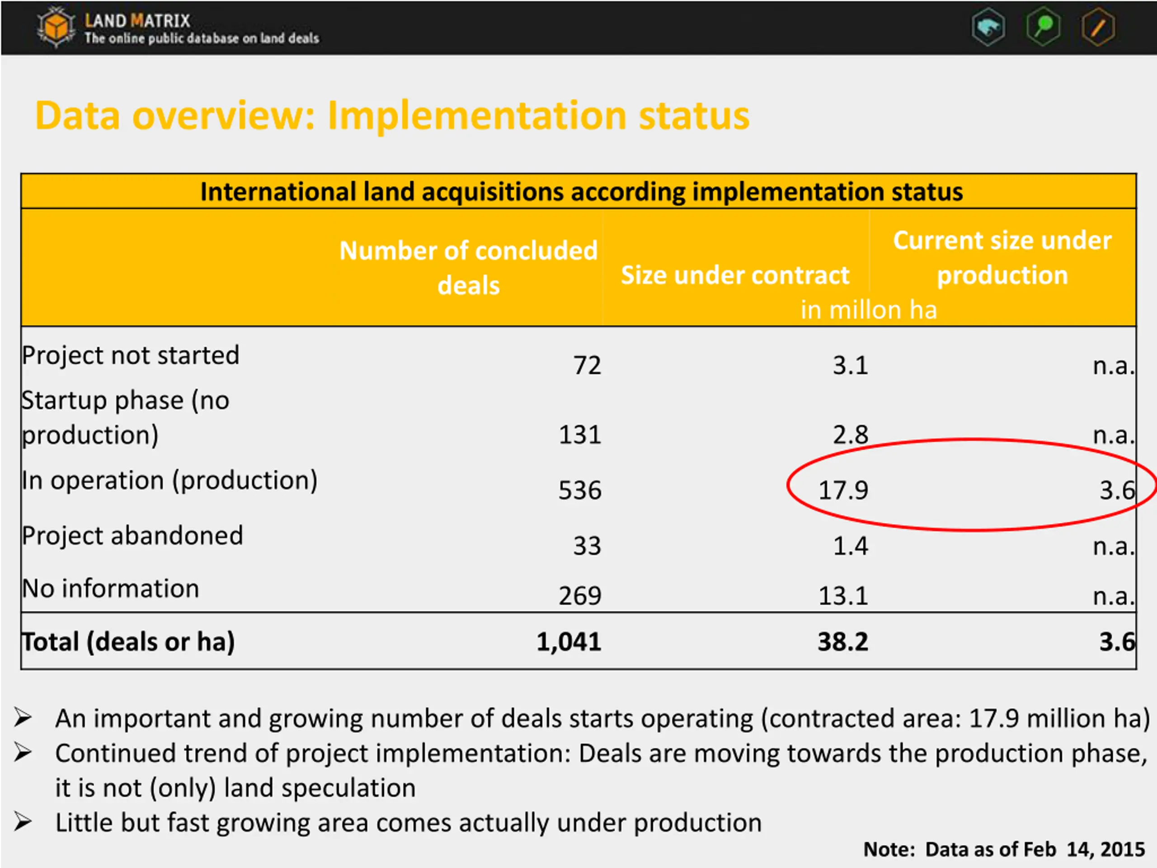Click the 'Note: Data as of Feb 14, 2015' footnote
Image resolution: width=1157 pixels, height=868 pixels.
(1004, 849)
